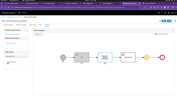Go to Home breadcrumb link
This screenshot has width=177, height=99.
[x=3, y=17]
